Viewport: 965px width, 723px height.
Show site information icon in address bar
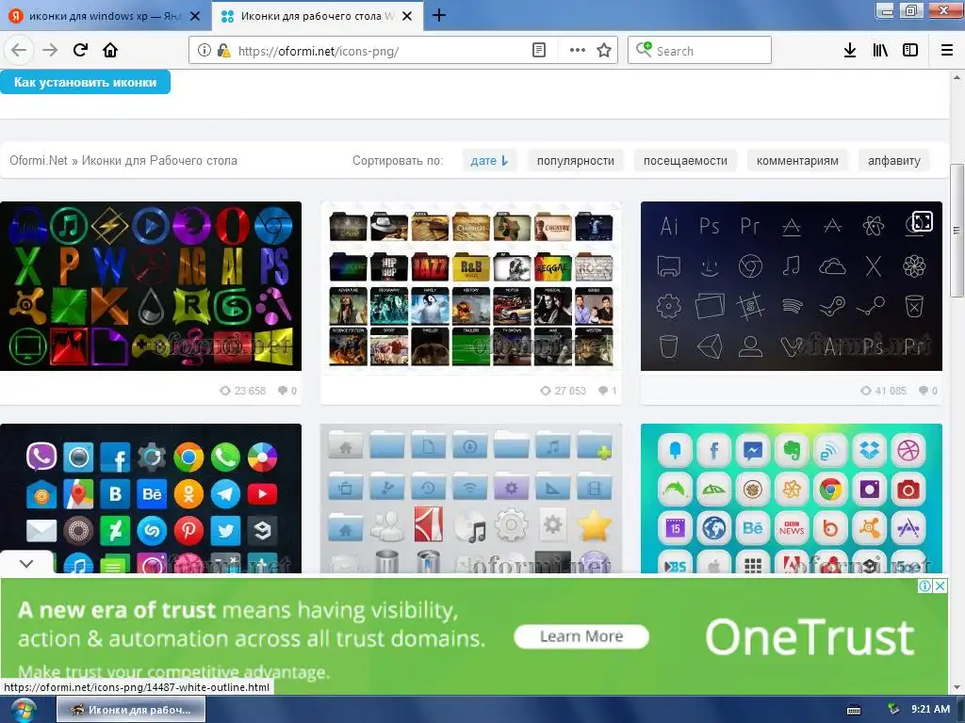click(x=204, y=51)
